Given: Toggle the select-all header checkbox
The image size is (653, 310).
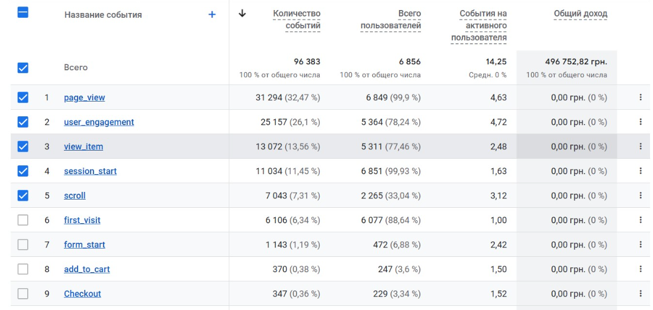Looking at the screenshot, I should point(23,14).
